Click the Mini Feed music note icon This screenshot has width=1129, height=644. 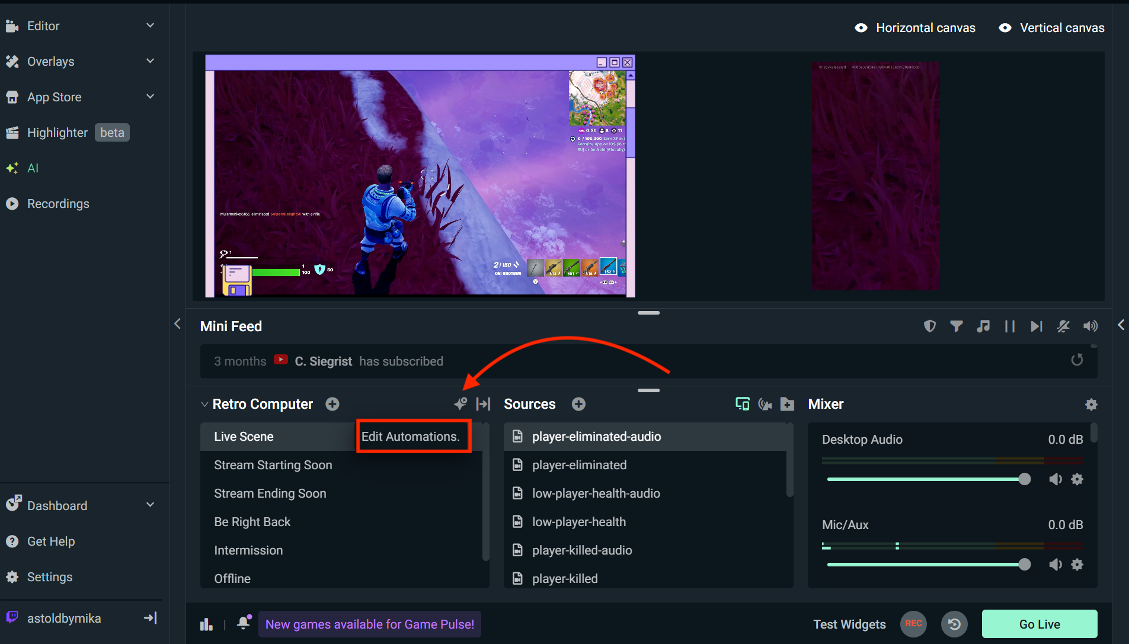click(983, 326)
